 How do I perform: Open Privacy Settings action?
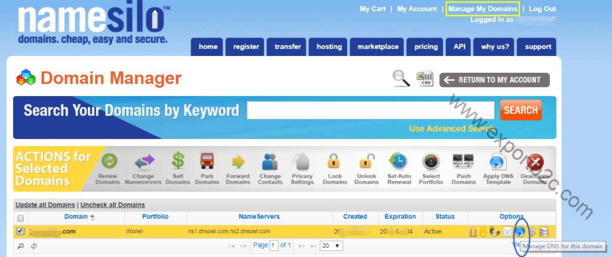tap(302, 162)
